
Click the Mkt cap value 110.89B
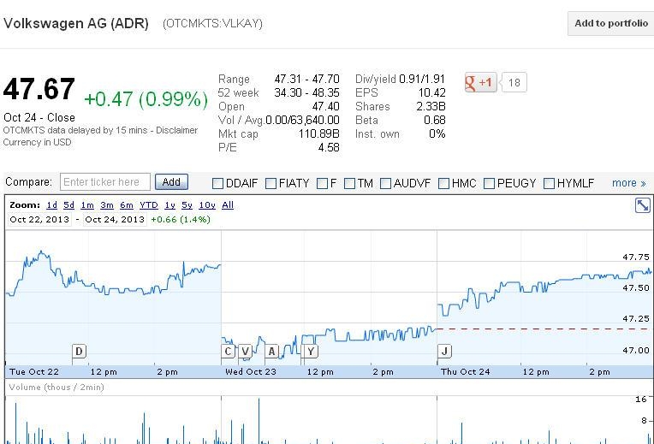pos(318,133)
